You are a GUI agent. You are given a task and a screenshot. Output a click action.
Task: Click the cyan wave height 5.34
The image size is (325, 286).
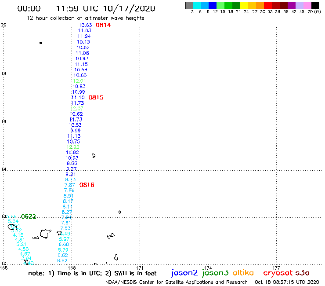(x=13, y=221)
